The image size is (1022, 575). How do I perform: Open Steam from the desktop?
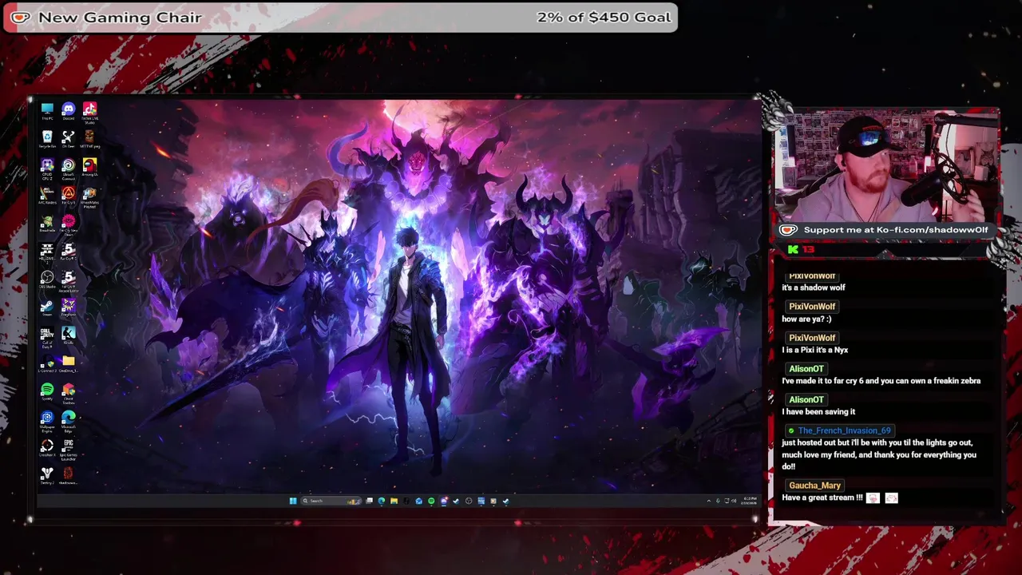[x=47, y=307]
